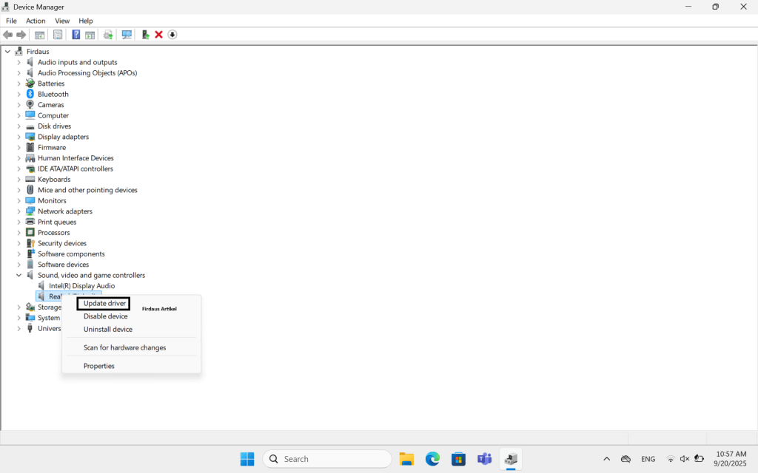Select the Keyboards category icon

[x=30, y=179]
